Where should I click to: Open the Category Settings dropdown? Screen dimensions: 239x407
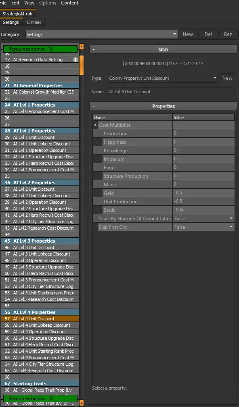click(x=102, y=34)
